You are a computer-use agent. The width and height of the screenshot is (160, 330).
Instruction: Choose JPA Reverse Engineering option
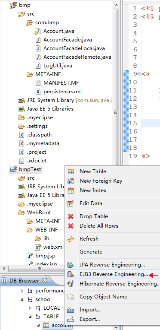click(113, 265)
